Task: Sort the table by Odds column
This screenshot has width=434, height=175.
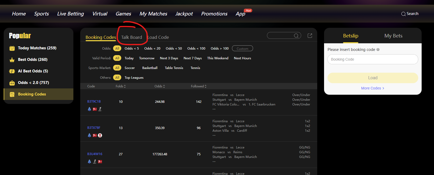Action: 160,86
